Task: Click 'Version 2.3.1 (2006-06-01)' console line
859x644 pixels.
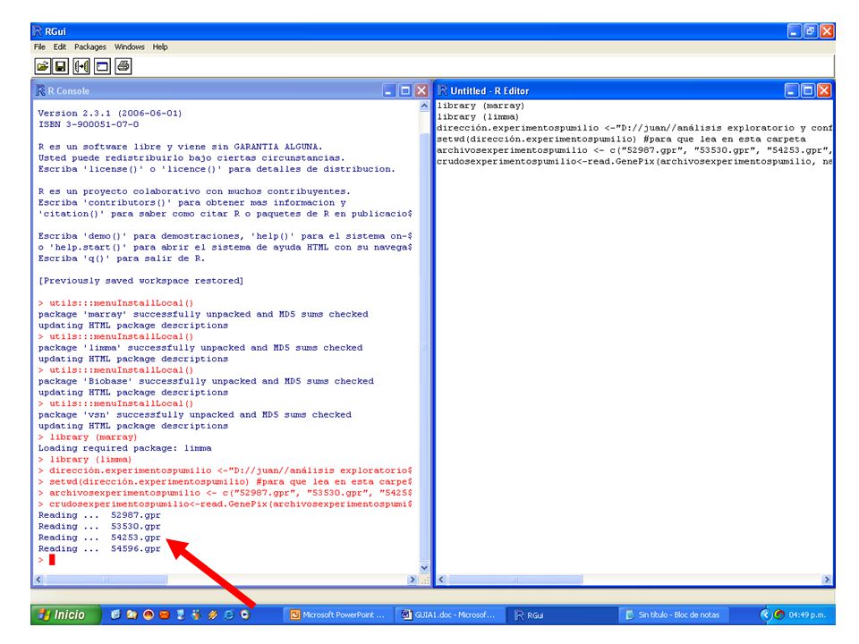Action: pos(109,114)
